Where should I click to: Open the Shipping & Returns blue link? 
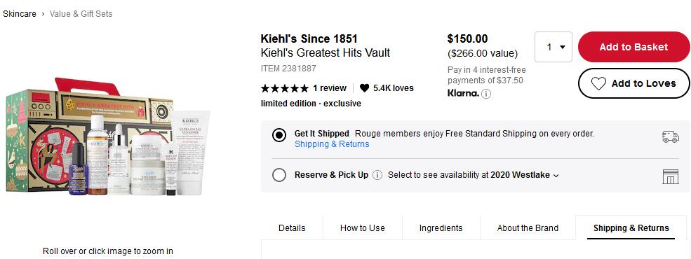[332, 144]
